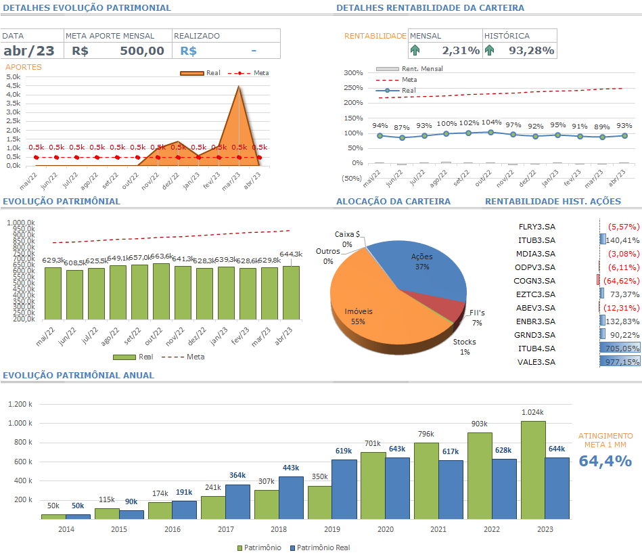Click the Stocks 1% pie label
Image resolution: width=642 pixels, height=559 pixels.
[464, 347]
